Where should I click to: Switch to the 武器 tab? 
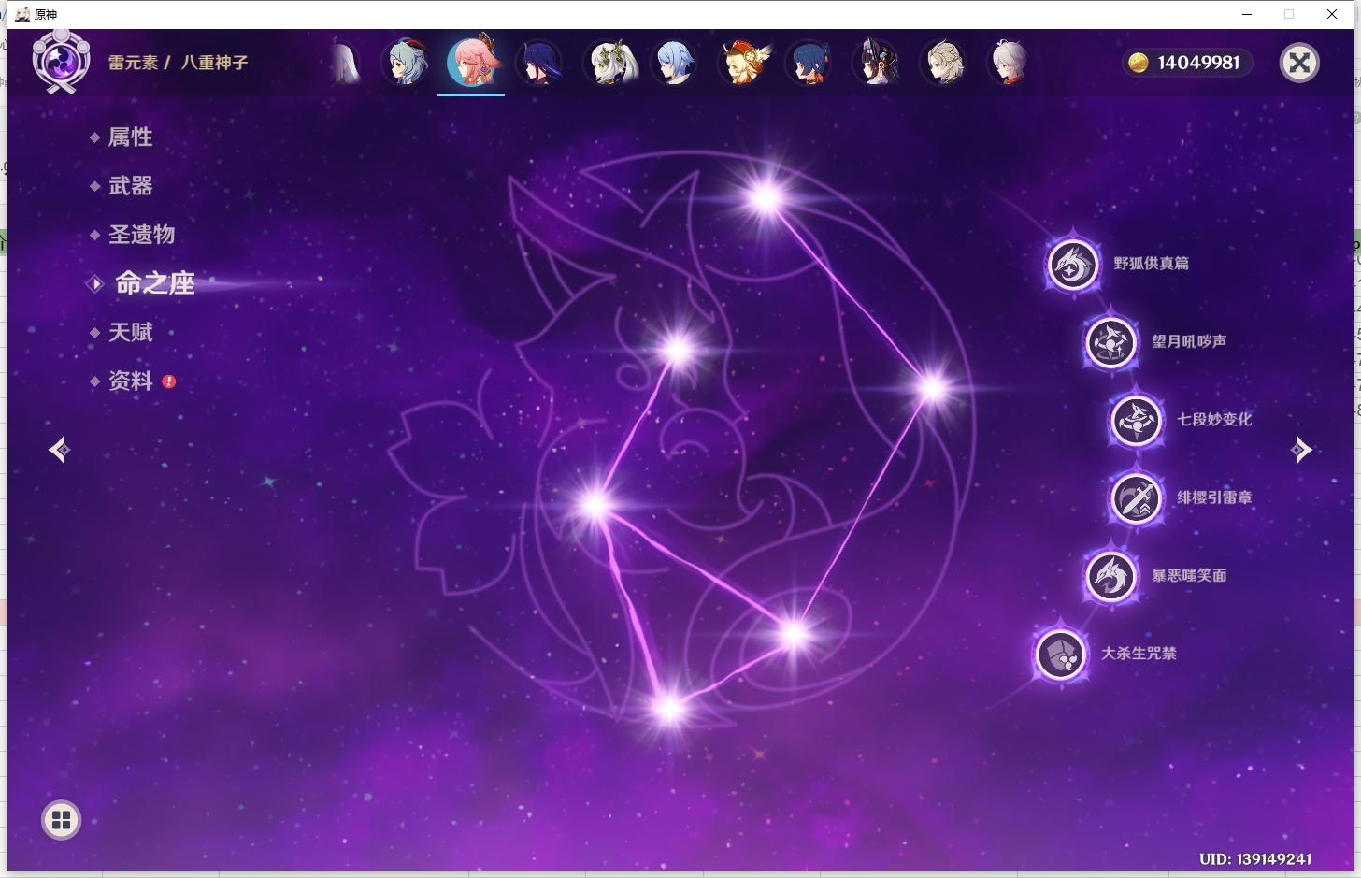click(x=130, y=186)
